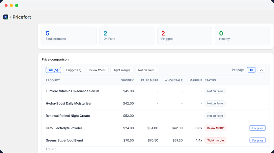Viewport: 274px width, 153px height.
Task: Open the On Faire summary card
Action: (127, 36)
